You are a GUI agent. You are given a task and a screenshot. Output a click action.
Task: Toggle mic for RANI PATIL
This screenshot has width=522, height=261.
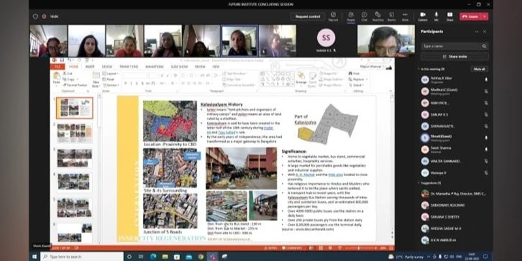coord(486,103)
